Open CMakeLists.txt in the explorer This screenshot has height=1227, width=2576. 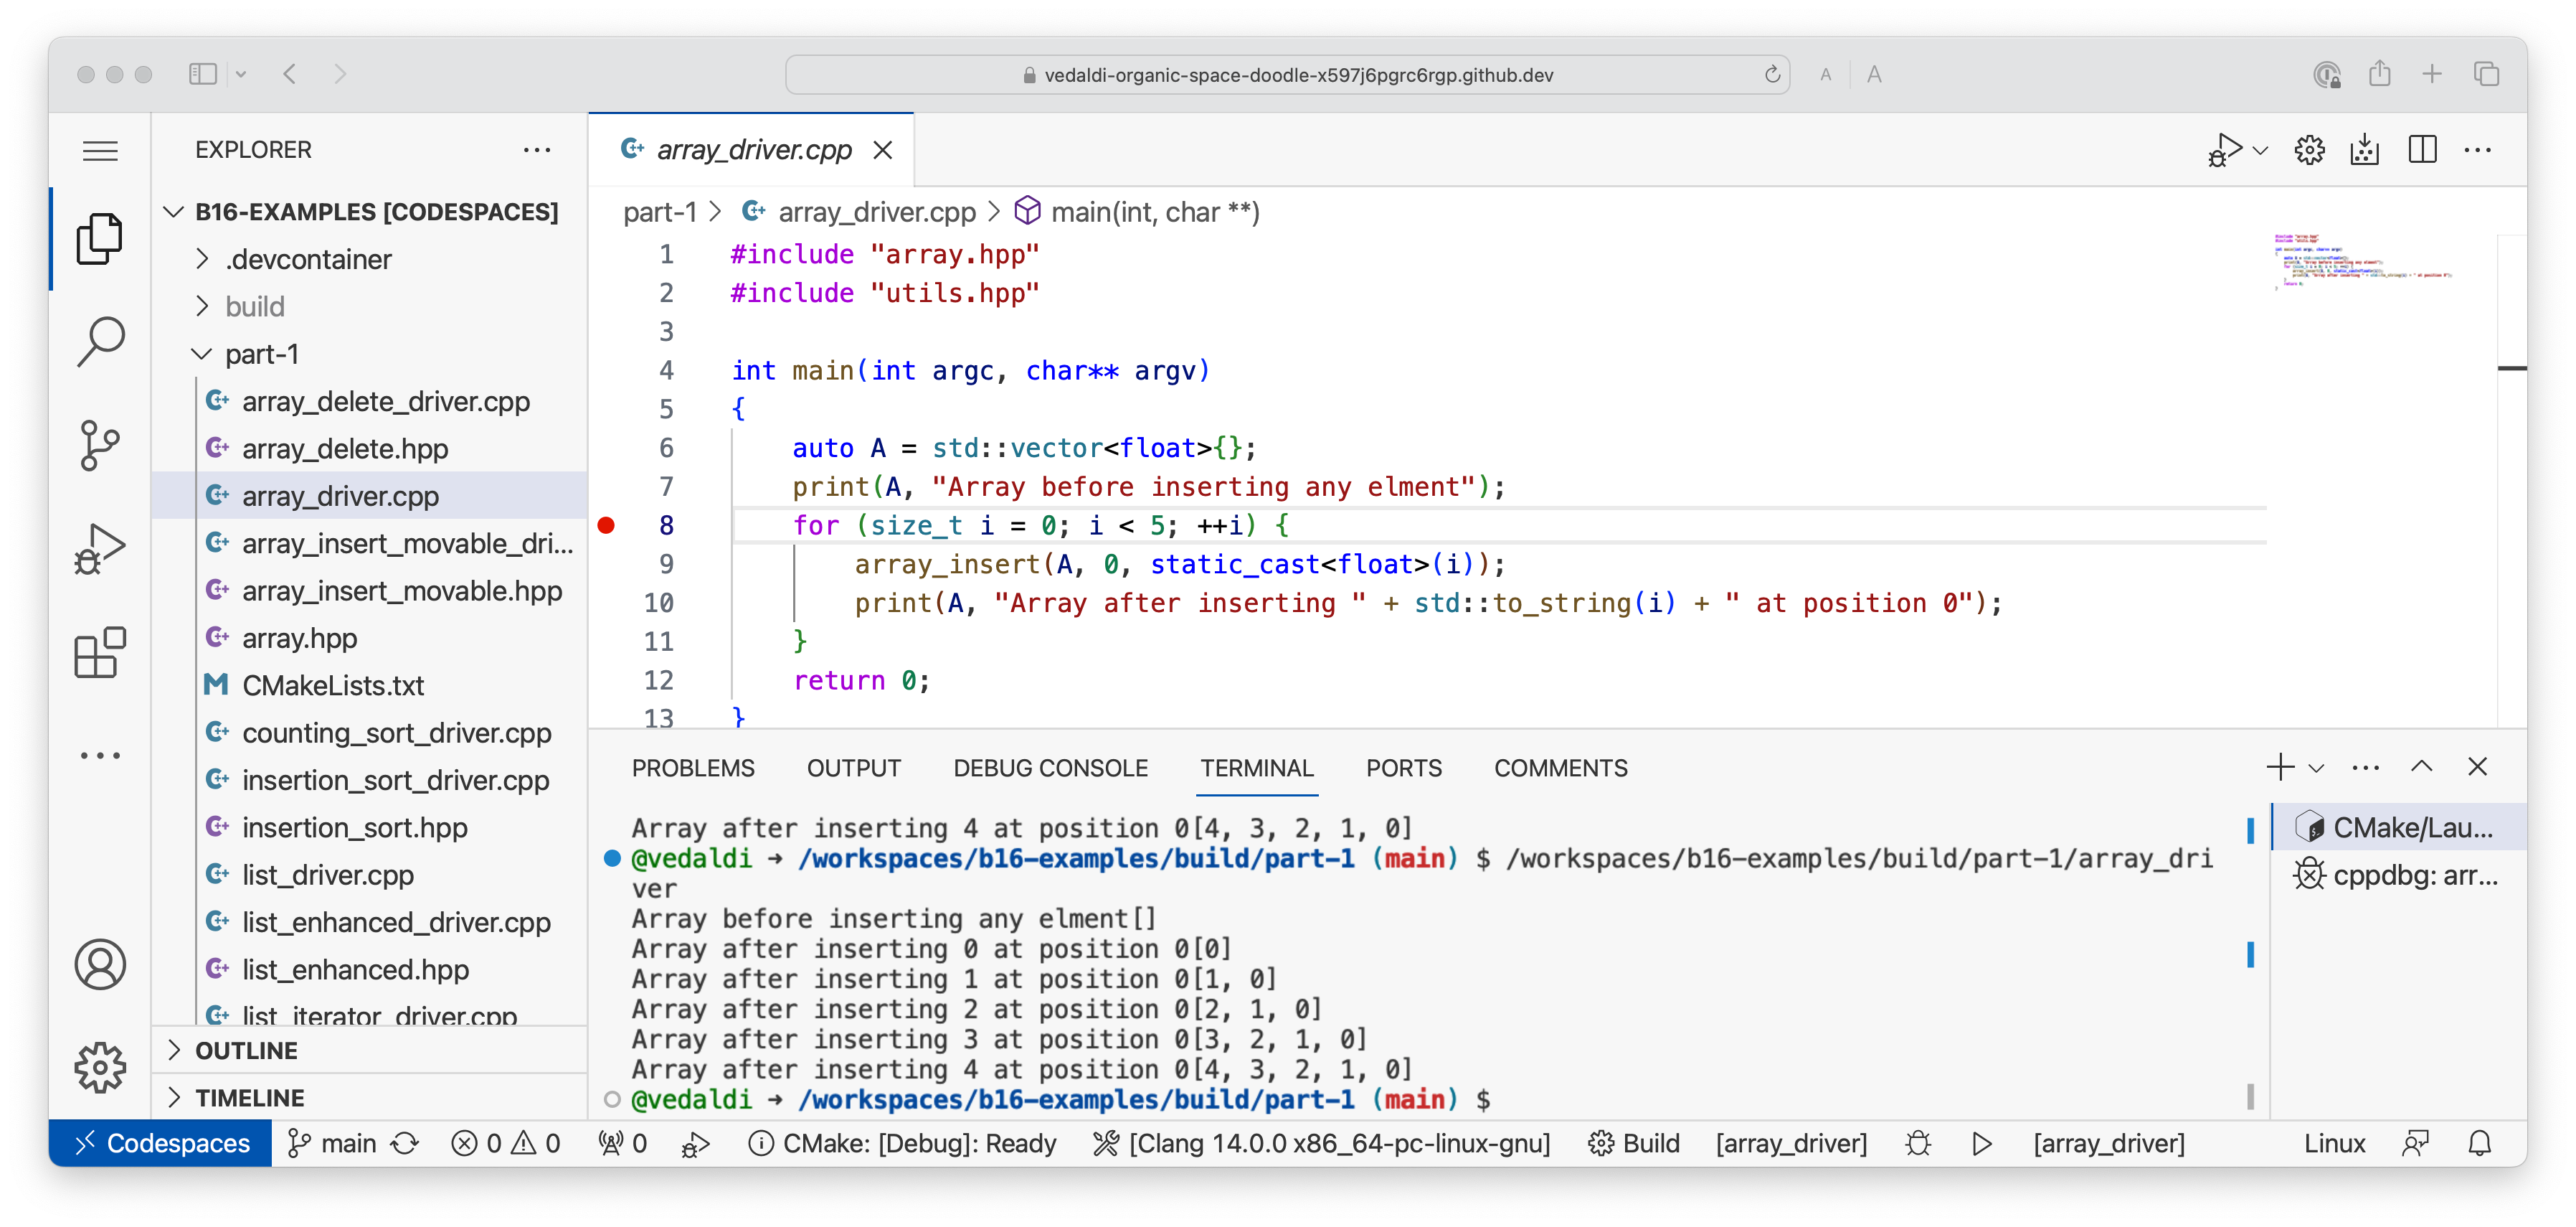(333, 685)
